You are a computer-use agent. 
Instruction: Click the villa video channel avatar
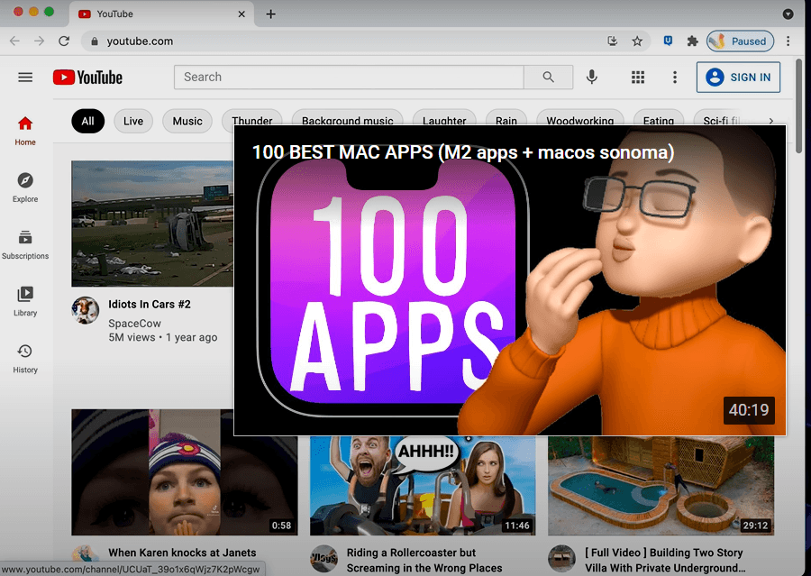(x=561, y=559)
